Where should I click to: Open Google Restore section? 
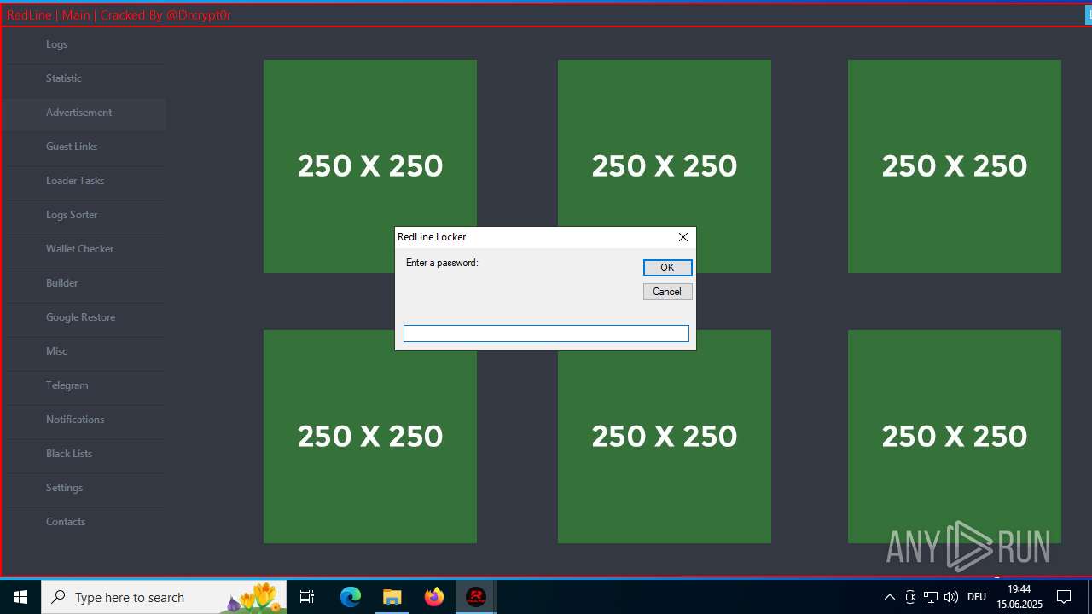[x=84, y=317]
